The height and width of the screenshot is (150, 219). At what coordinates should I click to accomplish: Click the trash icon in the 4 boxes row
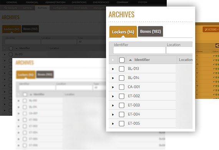pyautogui.click(x=216, y=90)
